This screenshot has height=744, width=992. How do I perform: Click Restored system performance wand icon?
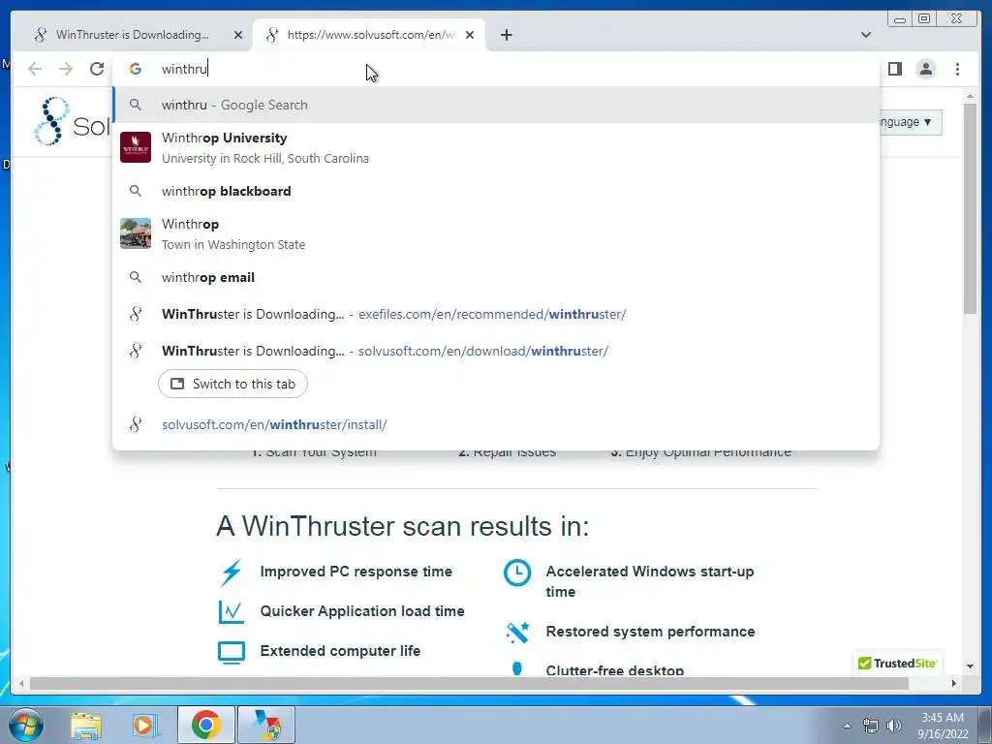[x=517, y=632]
